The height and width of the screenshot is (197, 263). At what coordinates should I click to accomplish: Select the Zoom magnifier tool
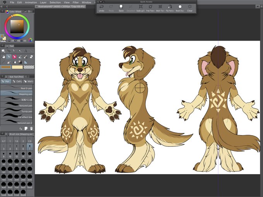3,51
